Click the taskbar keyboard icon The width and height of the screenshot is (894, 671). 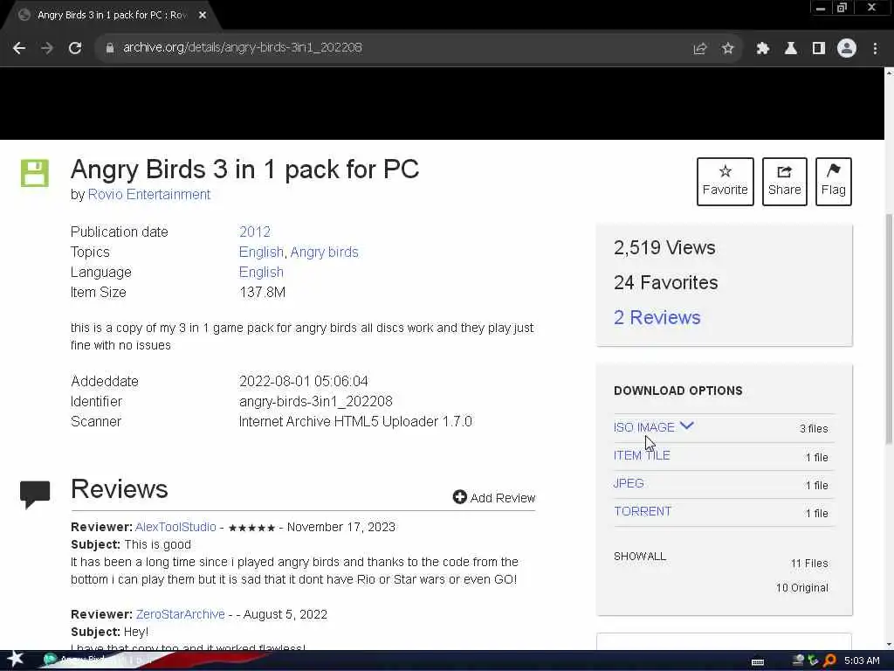pyautogui.click(x=758, y=662)
